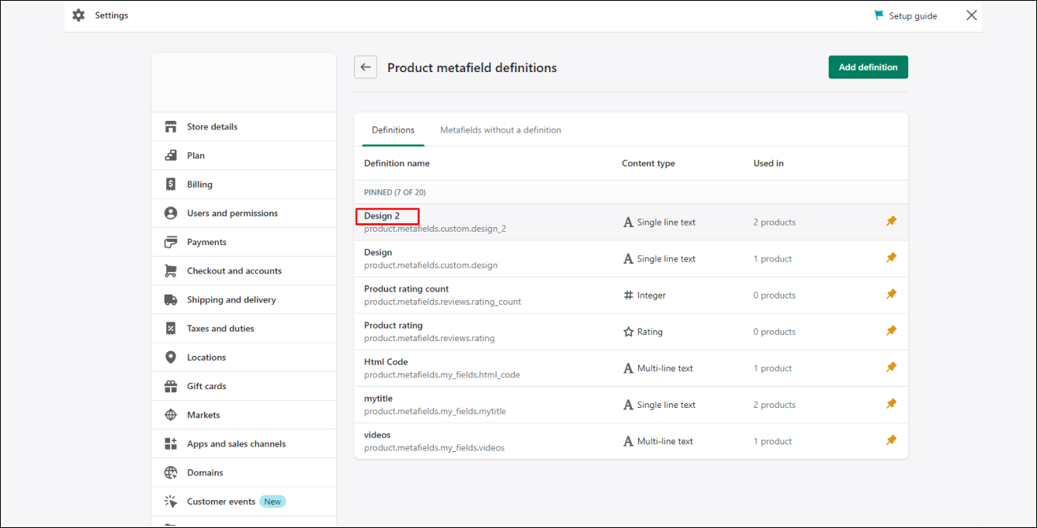The height and width of the screenshot is (528, 1037).
Task: Open Gift cards settings
Action: click(x=244, y=386)
